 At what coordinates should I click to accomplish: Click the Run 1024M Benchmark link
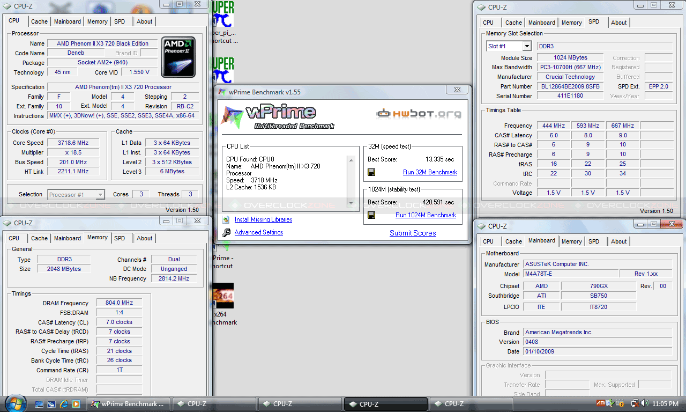[426, 215]
